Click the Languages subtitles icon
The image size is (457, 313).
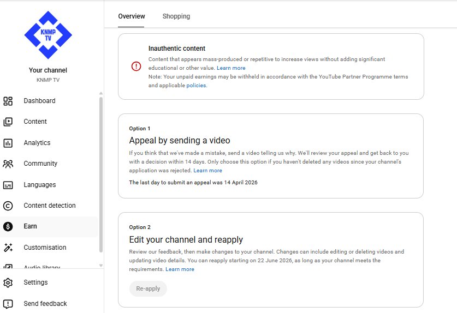pyautogui.click(x=8, y=185)
